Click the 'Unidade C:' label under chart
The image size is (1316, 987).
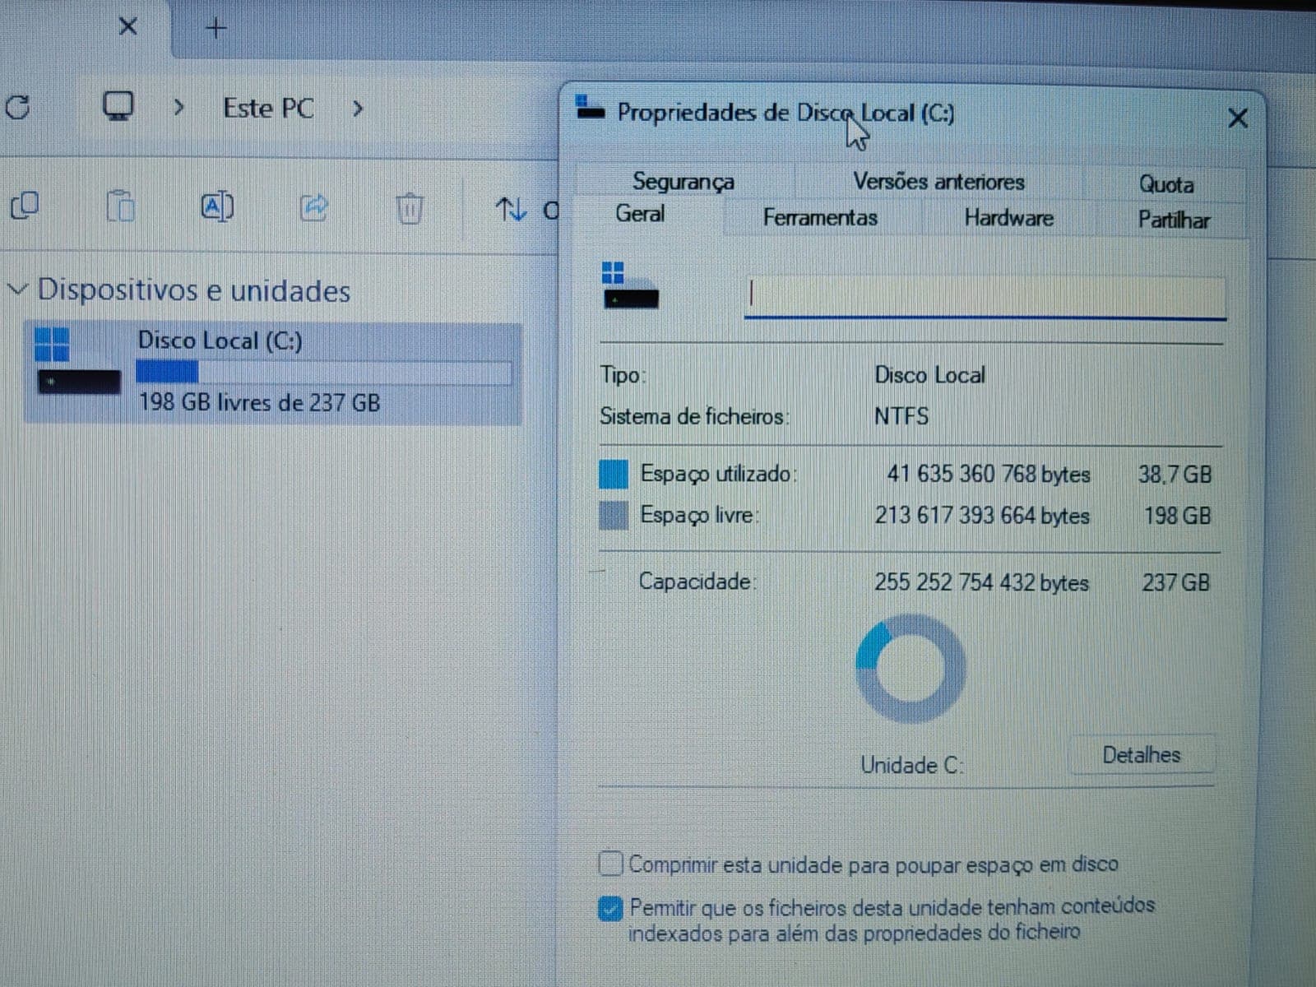pos(911,766)
